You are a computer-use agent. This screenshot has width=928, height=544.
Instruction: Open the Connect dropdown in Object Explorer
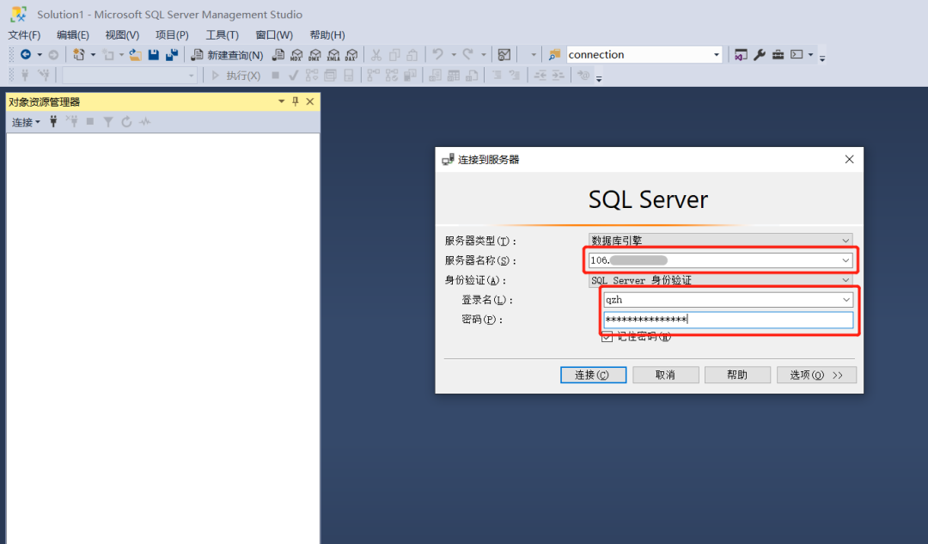coord(26,122)
